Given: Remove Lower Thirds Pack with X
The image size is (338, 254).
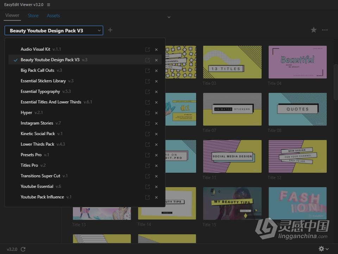Looking at the screenshot, I should click(x=156, y=145).
